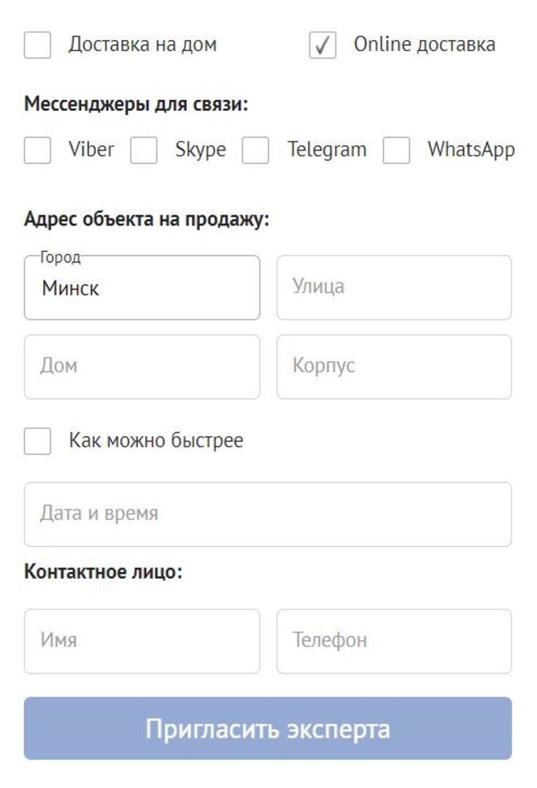Open the 'Дата и время' field
Viewport: 537px width, 788px height.
coord(268,514)
